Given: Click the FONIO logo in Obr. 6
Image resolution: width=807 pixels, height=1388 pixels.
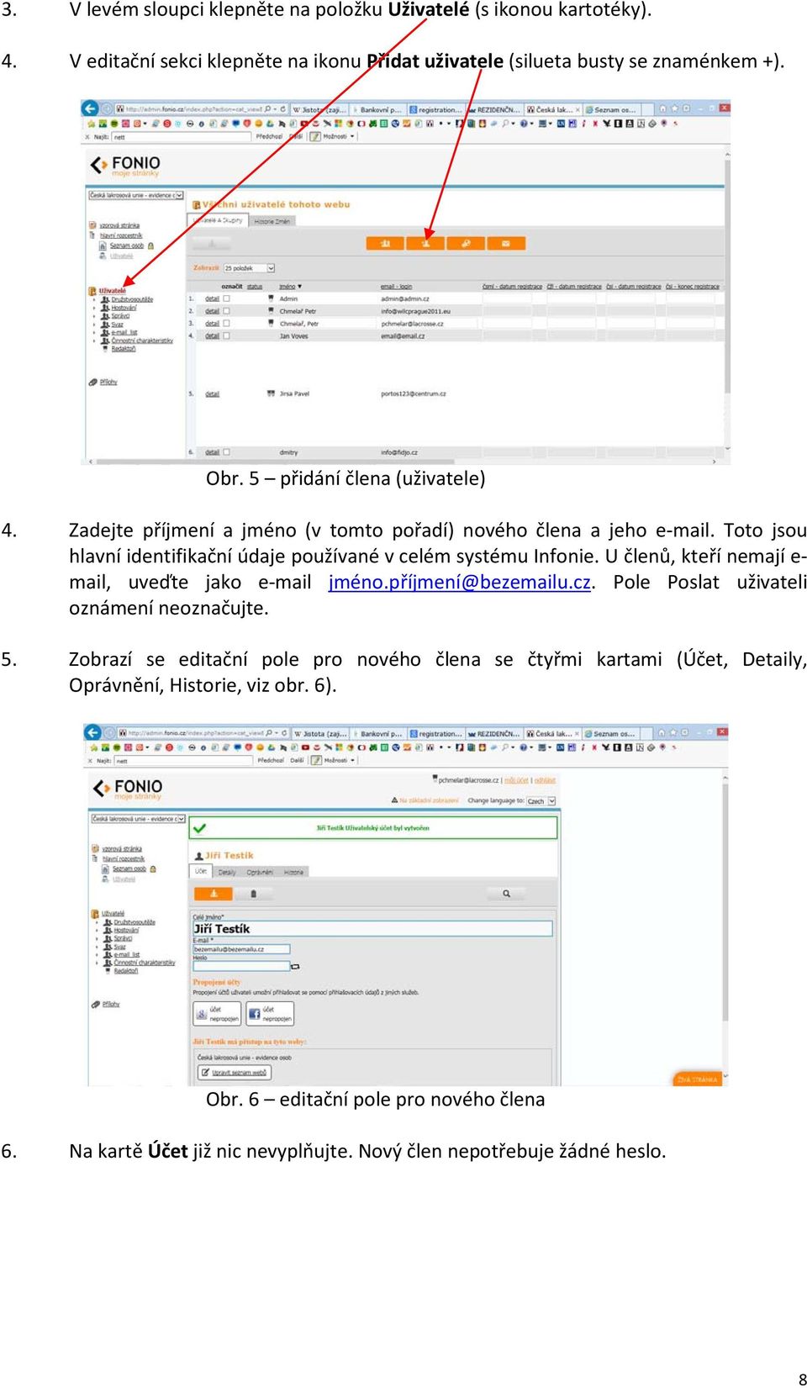Looking at the screenshot, I should pos(128,789).
